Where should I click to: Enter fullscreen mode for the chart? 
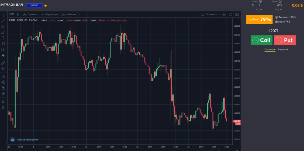pyautogui.click(x=230, y=14)
